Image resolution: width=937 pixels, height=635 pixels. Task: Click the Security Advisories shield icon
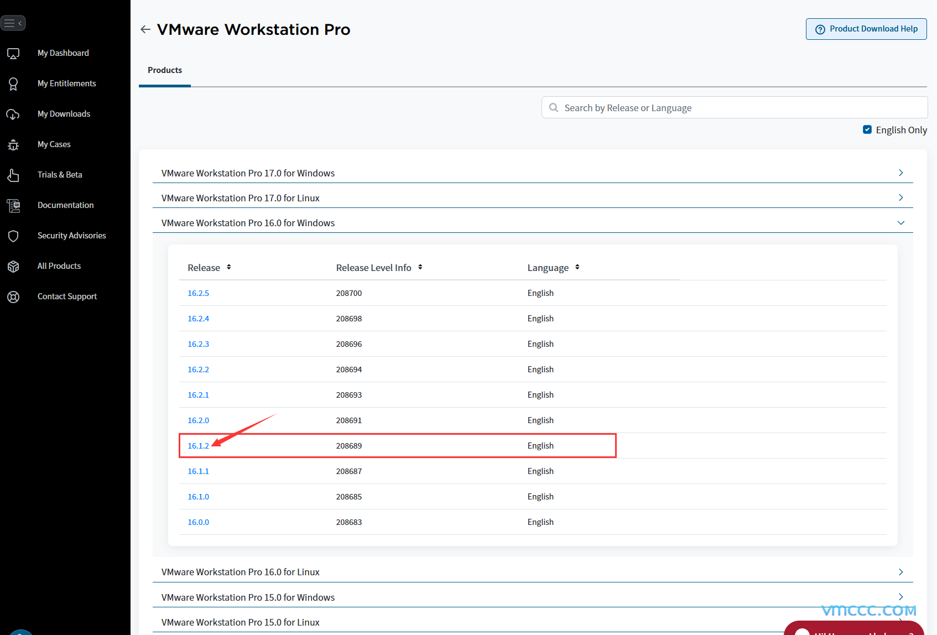pos(13,236)
